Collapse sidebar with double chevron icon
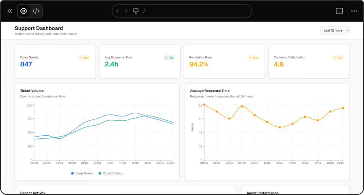 pyautogui.click(x=10, y=11)
